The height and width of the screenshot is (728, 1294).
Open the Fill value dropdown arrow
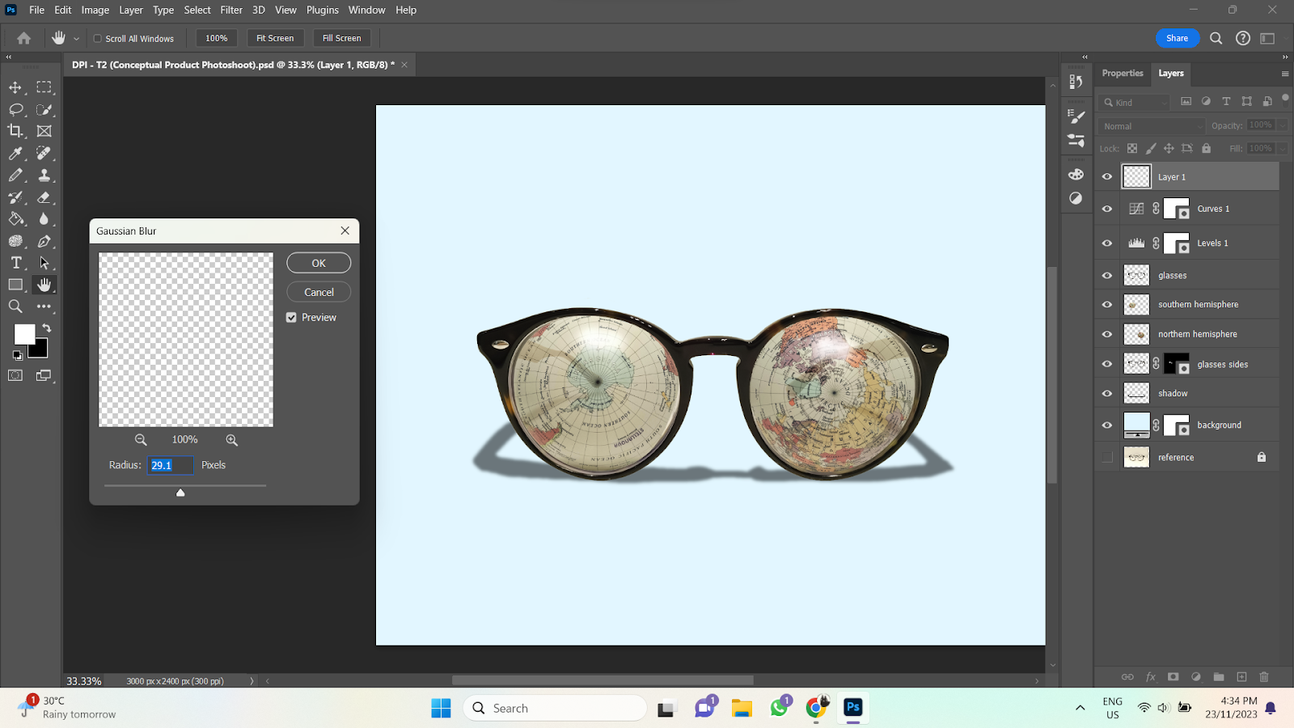[x=1283, y=148]
